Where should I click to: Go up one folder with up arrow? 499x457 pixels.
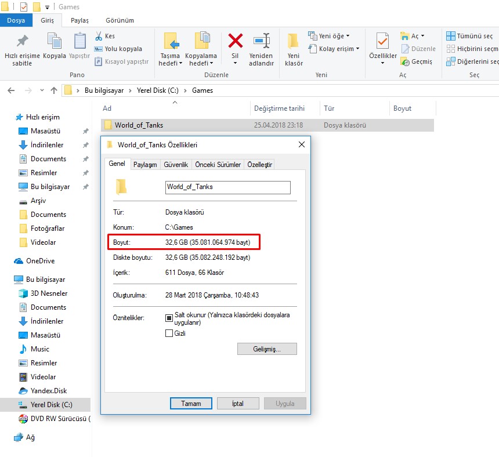click(54, 90)
